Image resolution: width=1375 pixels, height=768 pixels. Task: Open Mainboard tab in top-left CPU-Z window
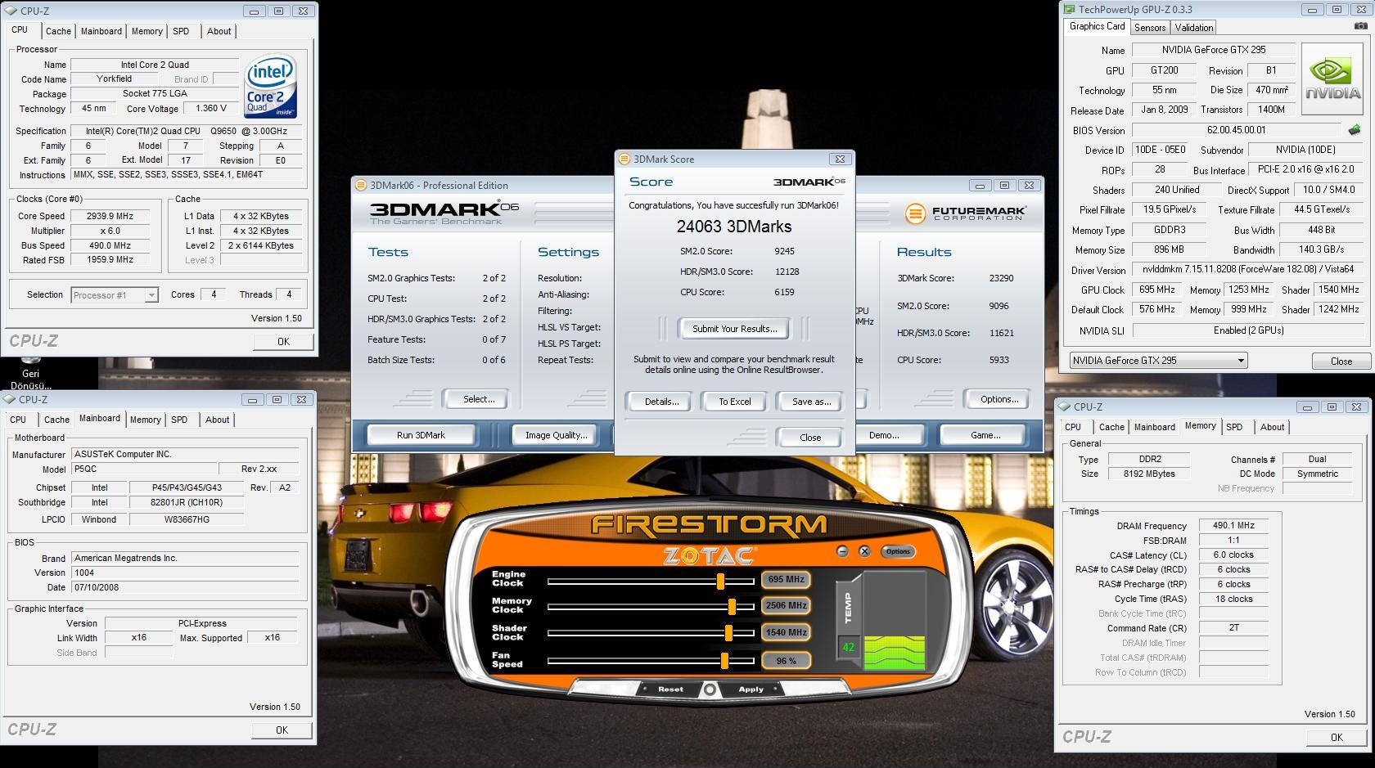click(101, 31)
